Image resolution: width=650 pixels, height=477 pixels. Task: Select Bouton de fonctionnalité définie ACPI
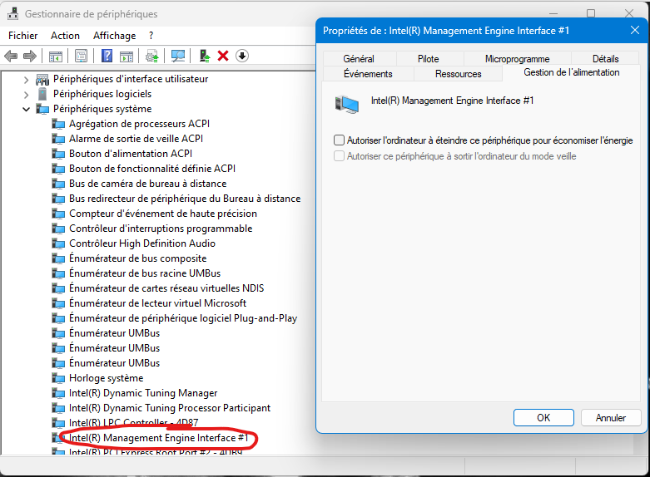152,169
